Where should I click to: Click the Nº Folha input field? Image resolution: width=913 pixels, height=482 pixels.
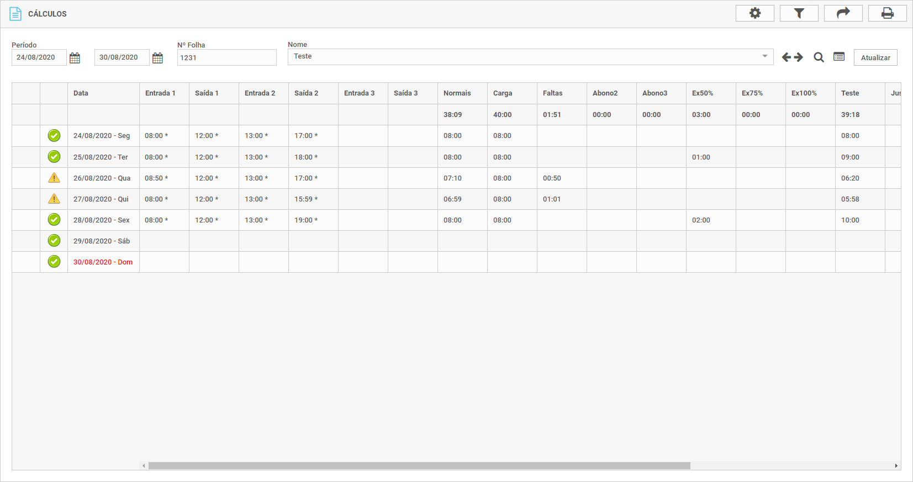pyautogui.click(x=226, y=57)
